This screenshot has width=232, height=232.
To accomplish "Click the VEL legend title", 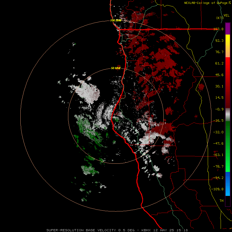I will 226,15.
